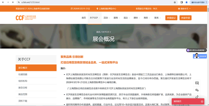This screenshot has width=209, height=106.
Task: Open 资料下载 in the sidebar
Action: [x=23, y=101]
